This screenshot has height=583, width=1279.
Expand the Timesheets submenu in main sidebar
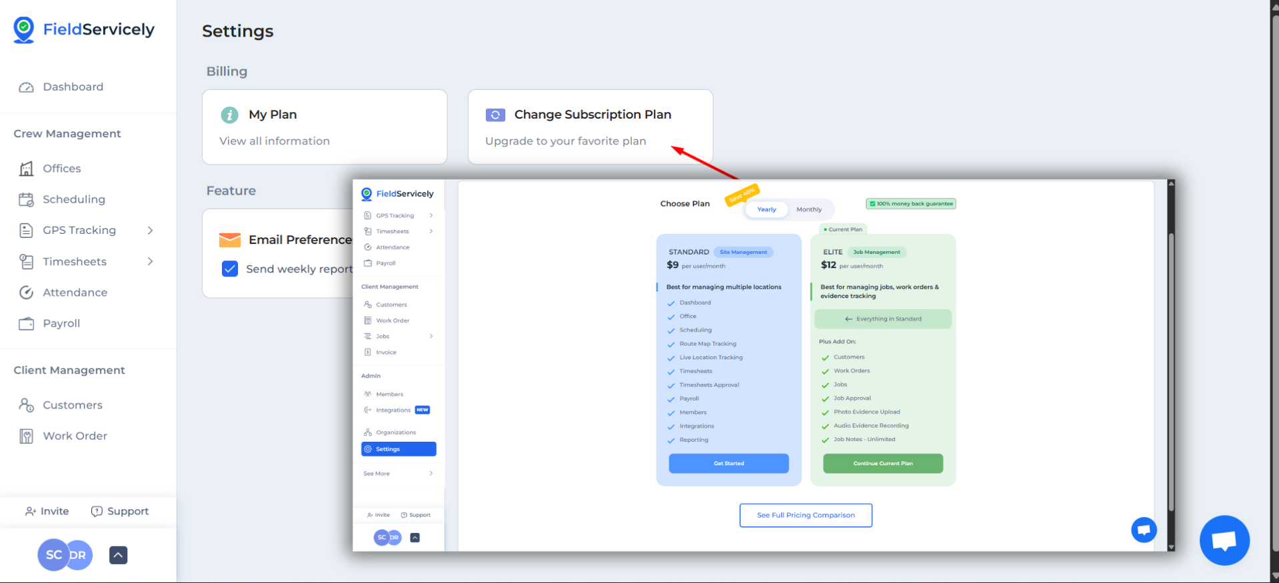click(x=151, y=261)
